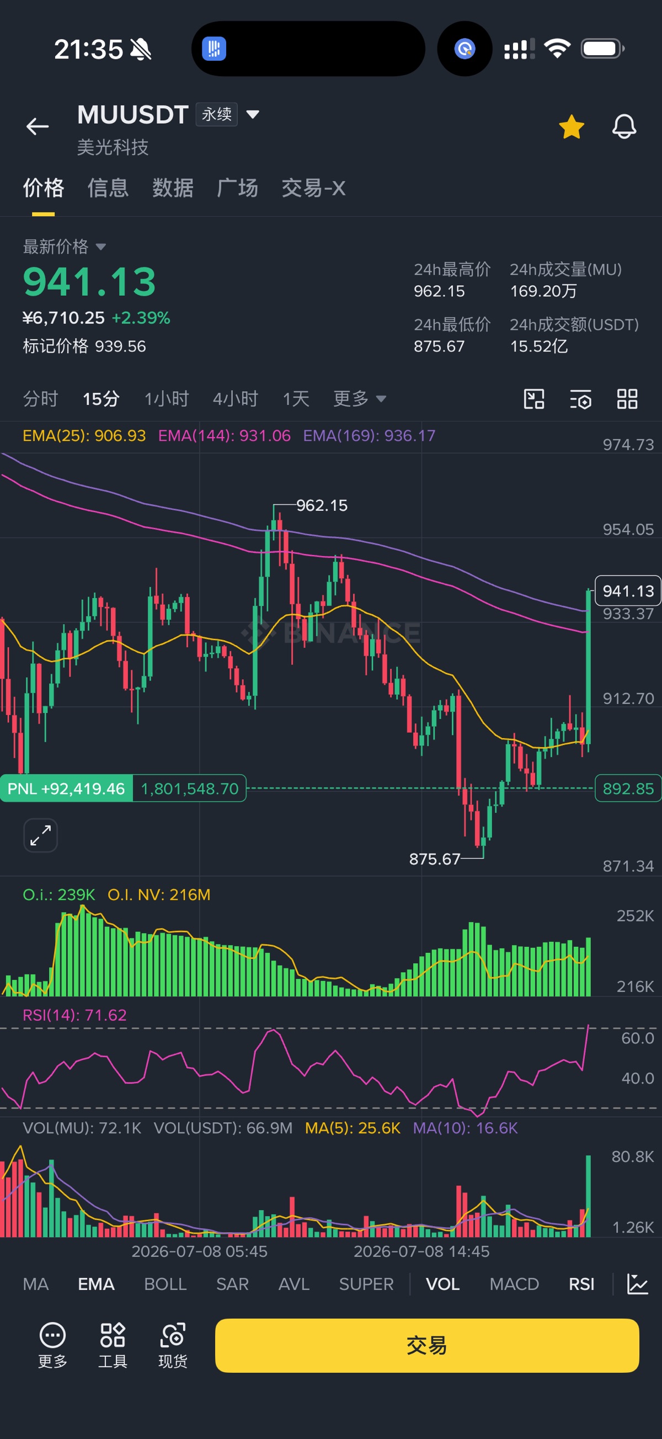Toggle the EMA indicator

(x=96, y=1284)
